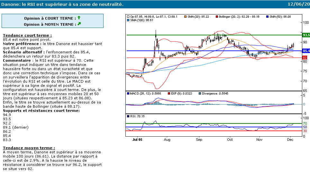Click the 94.9 resistance value
This screenshot has height=172, width=310.
point(7,115)
